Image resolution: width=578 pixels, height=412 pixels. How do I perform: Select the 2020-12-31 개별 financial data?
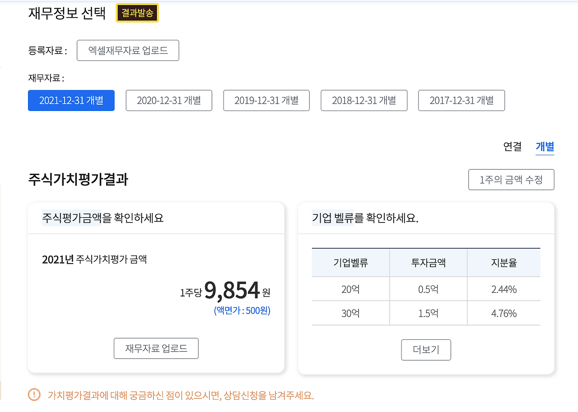click(x=168, y=100)
